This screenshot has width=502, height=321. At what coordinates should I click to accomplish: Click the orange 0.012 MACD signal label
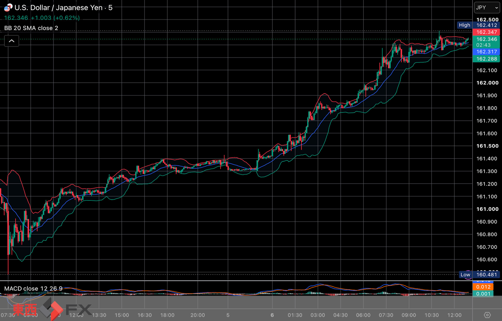[x=483, y=287]
